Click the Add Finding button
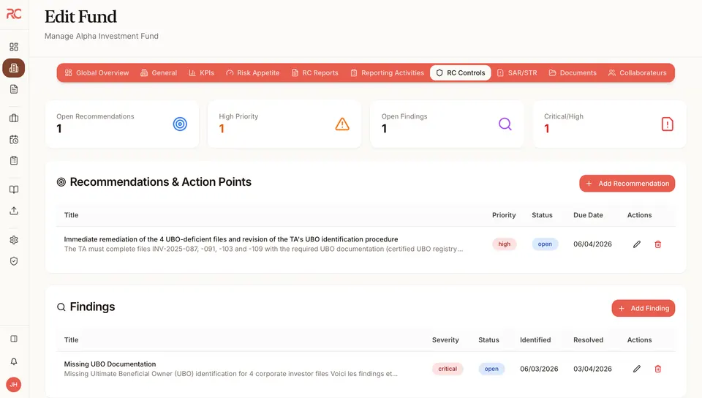Image resolution: width=702 pixels, height=398 pixels. click(643, 309)
